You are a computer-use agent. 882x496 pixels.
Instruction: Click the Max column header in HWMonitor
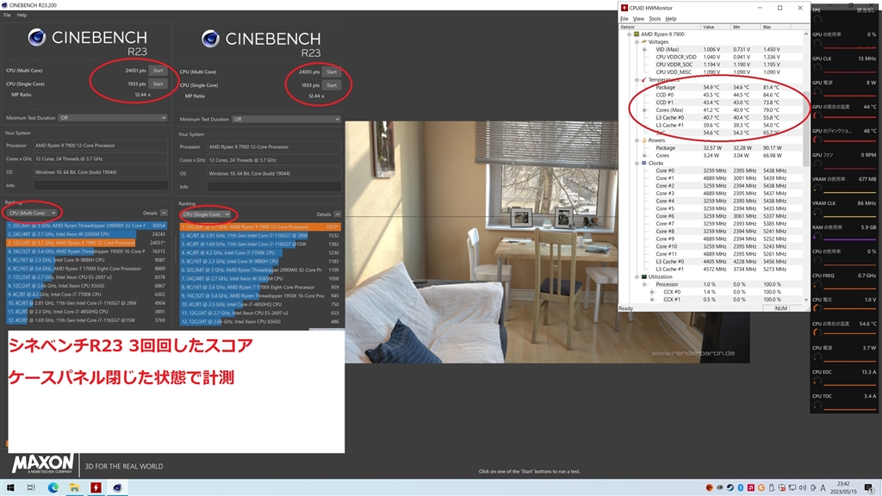tap(776, 27)
